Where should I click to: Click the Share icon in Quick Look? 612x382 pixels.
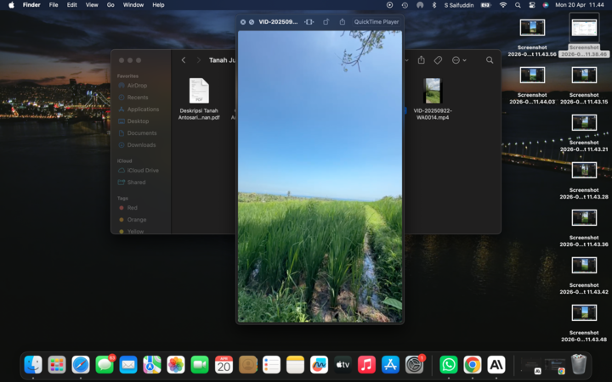pyautogui.click(x=342, y=22)
